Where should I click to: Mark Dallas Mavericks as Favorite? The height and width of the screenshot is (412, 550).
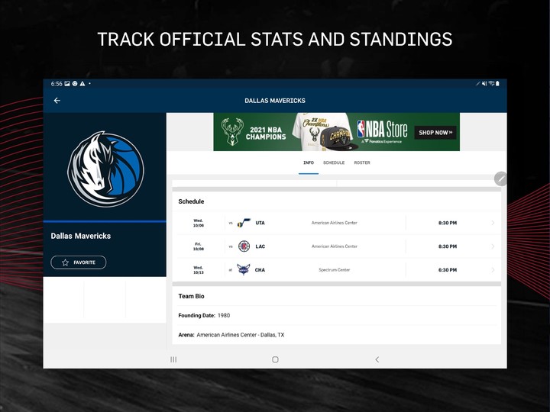78,262
